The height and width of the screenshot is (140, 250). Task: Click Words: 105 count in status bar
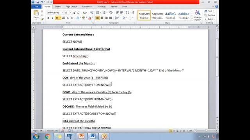click(x=52, y=131)
